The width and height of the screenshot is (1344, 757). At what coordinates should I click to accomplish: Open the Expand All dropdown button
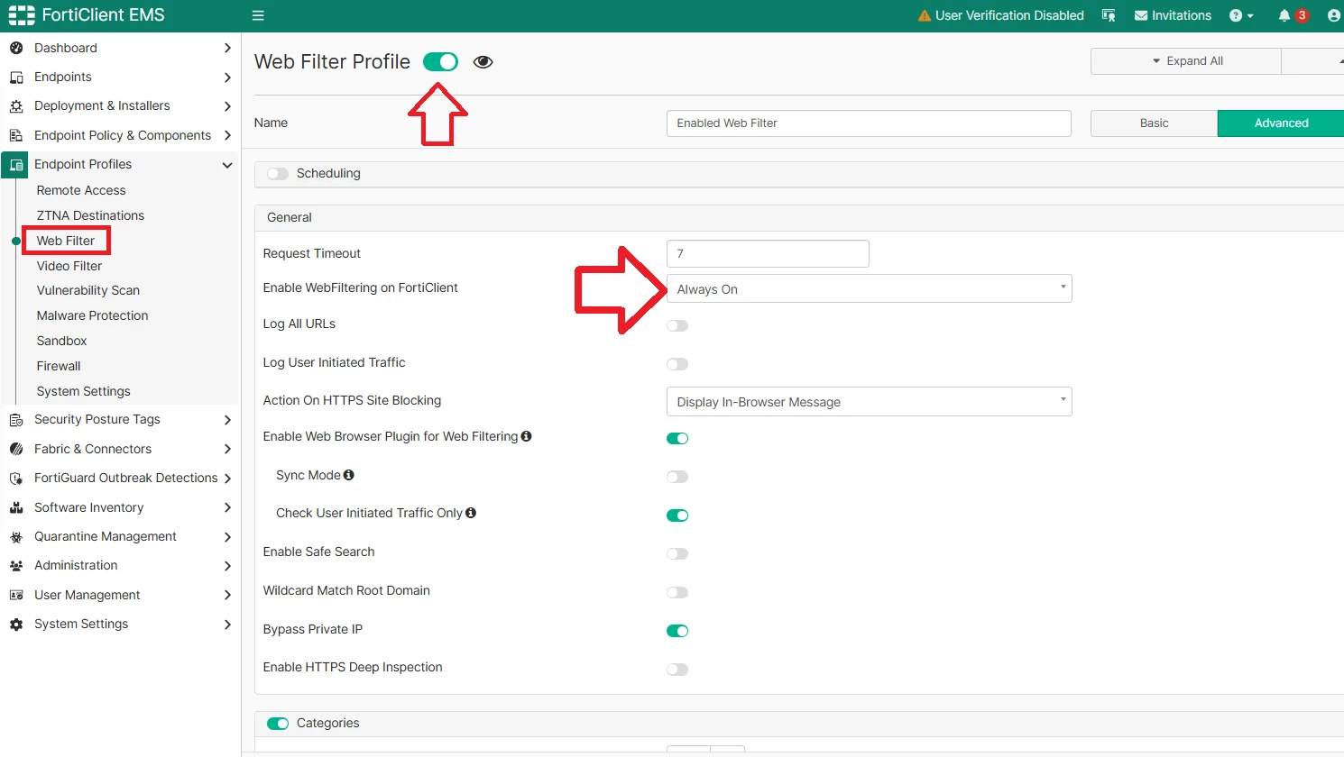(1186, 61)
